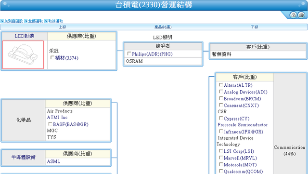Check the Altera(ALTR) checkbox
Screen dimensions: 308x174
coord(221,85)
